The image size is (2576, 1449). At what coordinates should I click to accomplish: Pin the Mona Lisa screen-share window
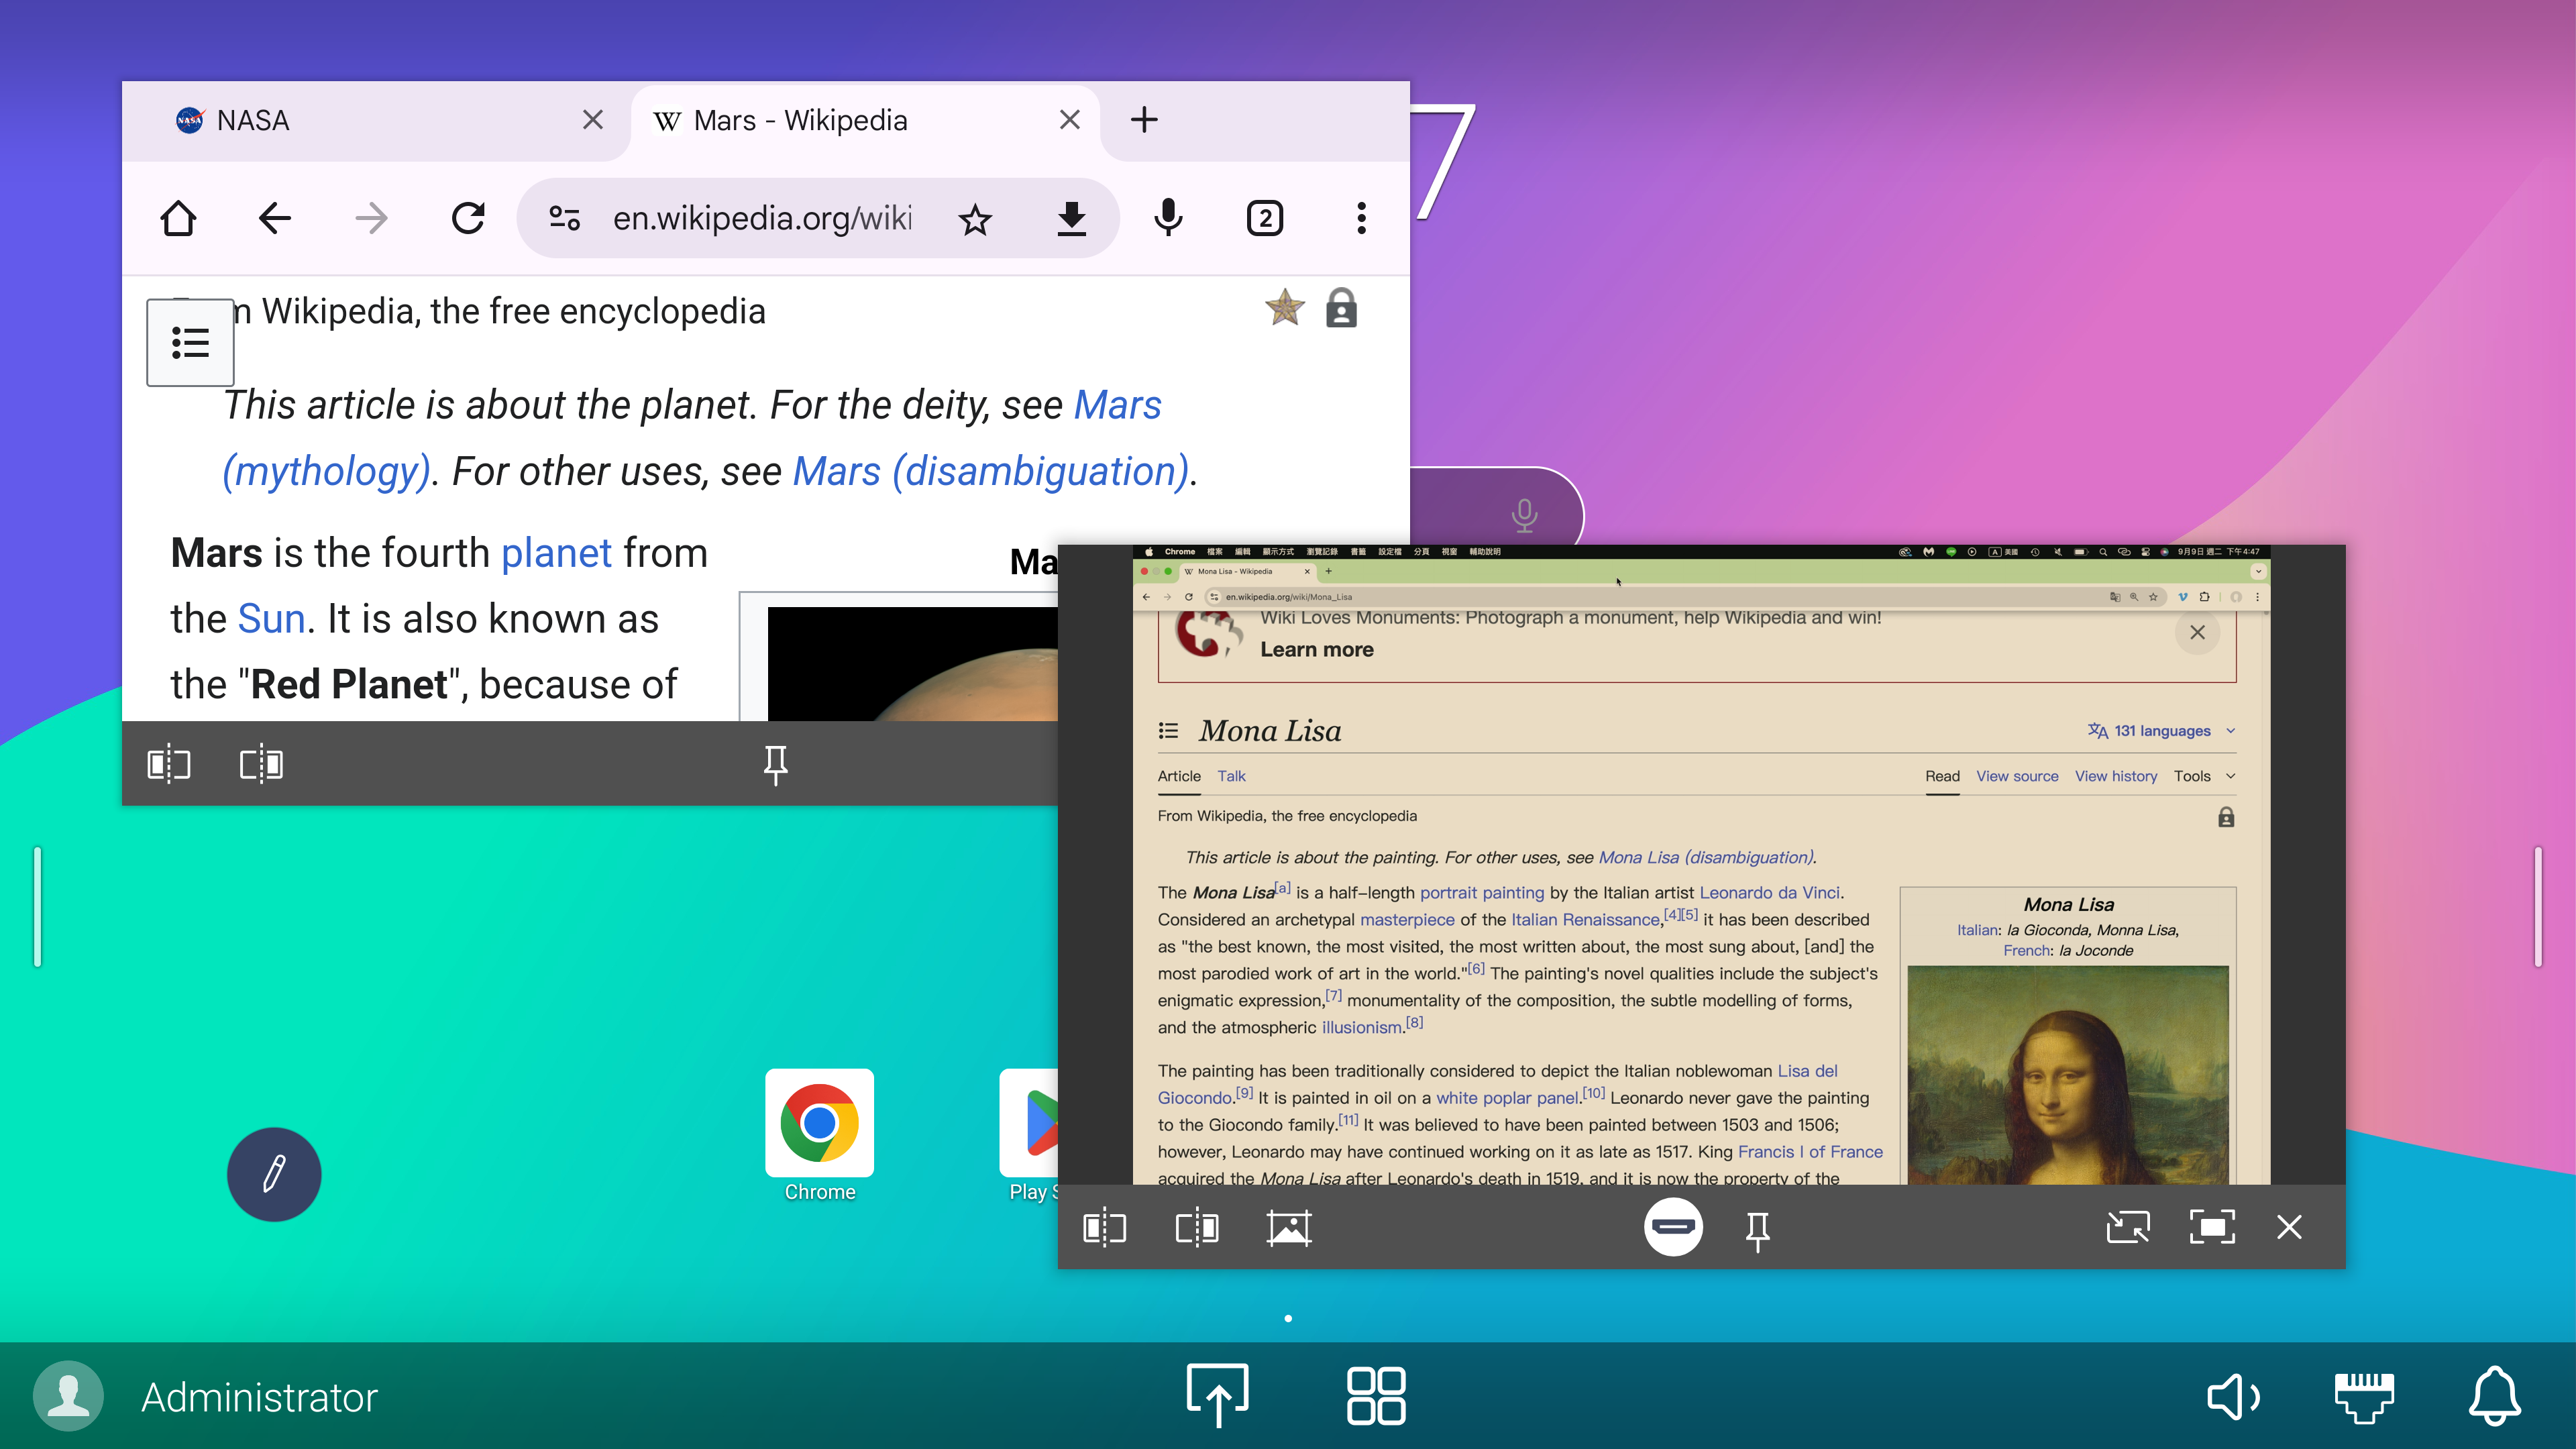tap(1757, 1228)
